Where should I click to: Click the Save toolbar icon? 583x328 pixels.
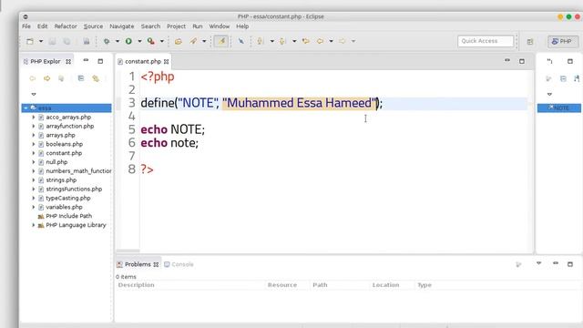(53, 41)
